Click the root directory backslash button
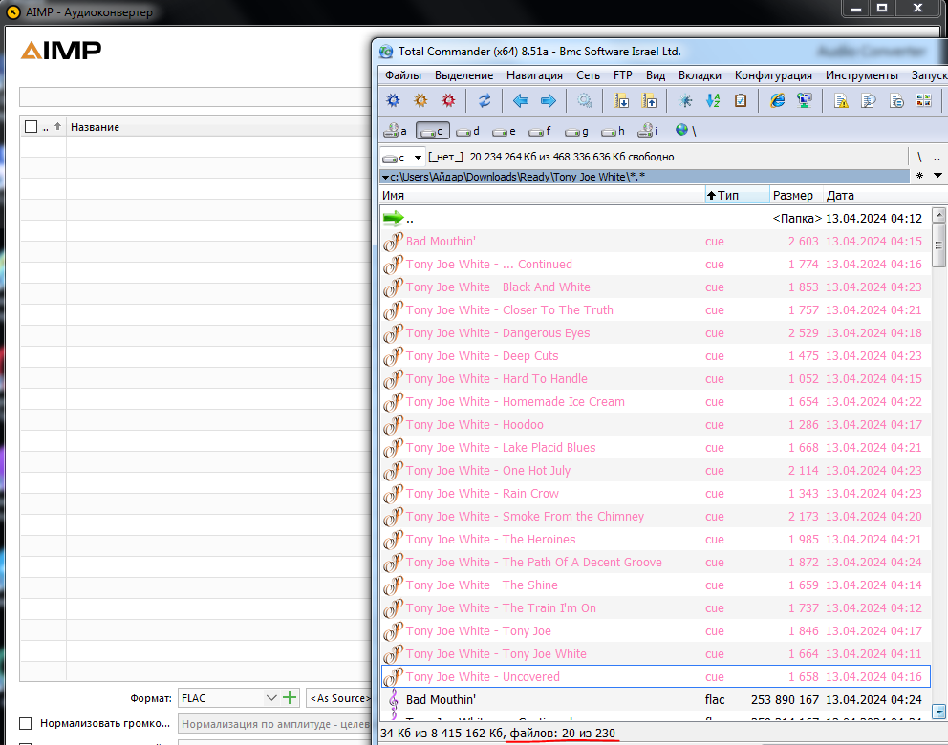The image size is (948, 745). [919, 157]
